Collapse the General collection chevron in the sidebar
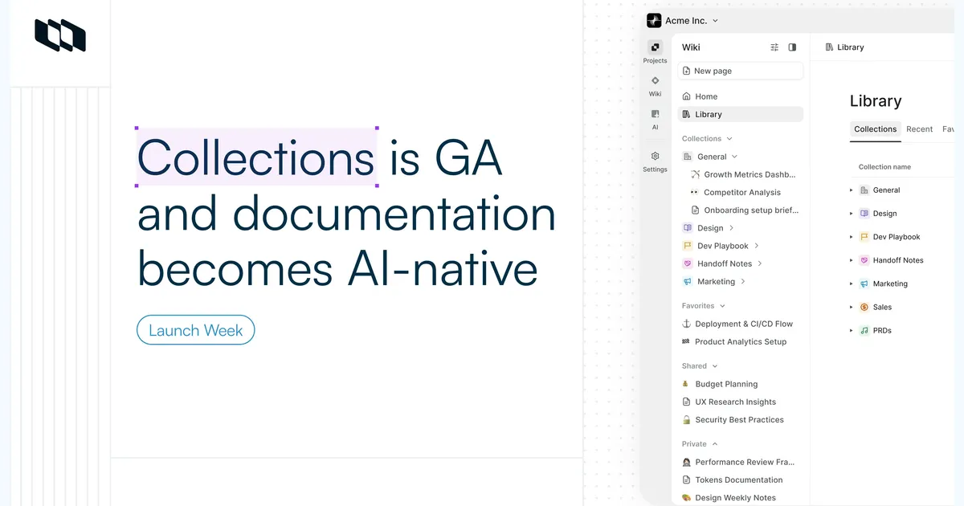Image resolution: width=964 pixels, height=506 pixels. tap(734, 157)
